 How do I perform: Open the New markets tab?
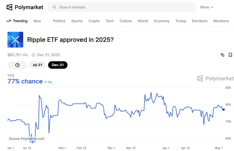37,21
